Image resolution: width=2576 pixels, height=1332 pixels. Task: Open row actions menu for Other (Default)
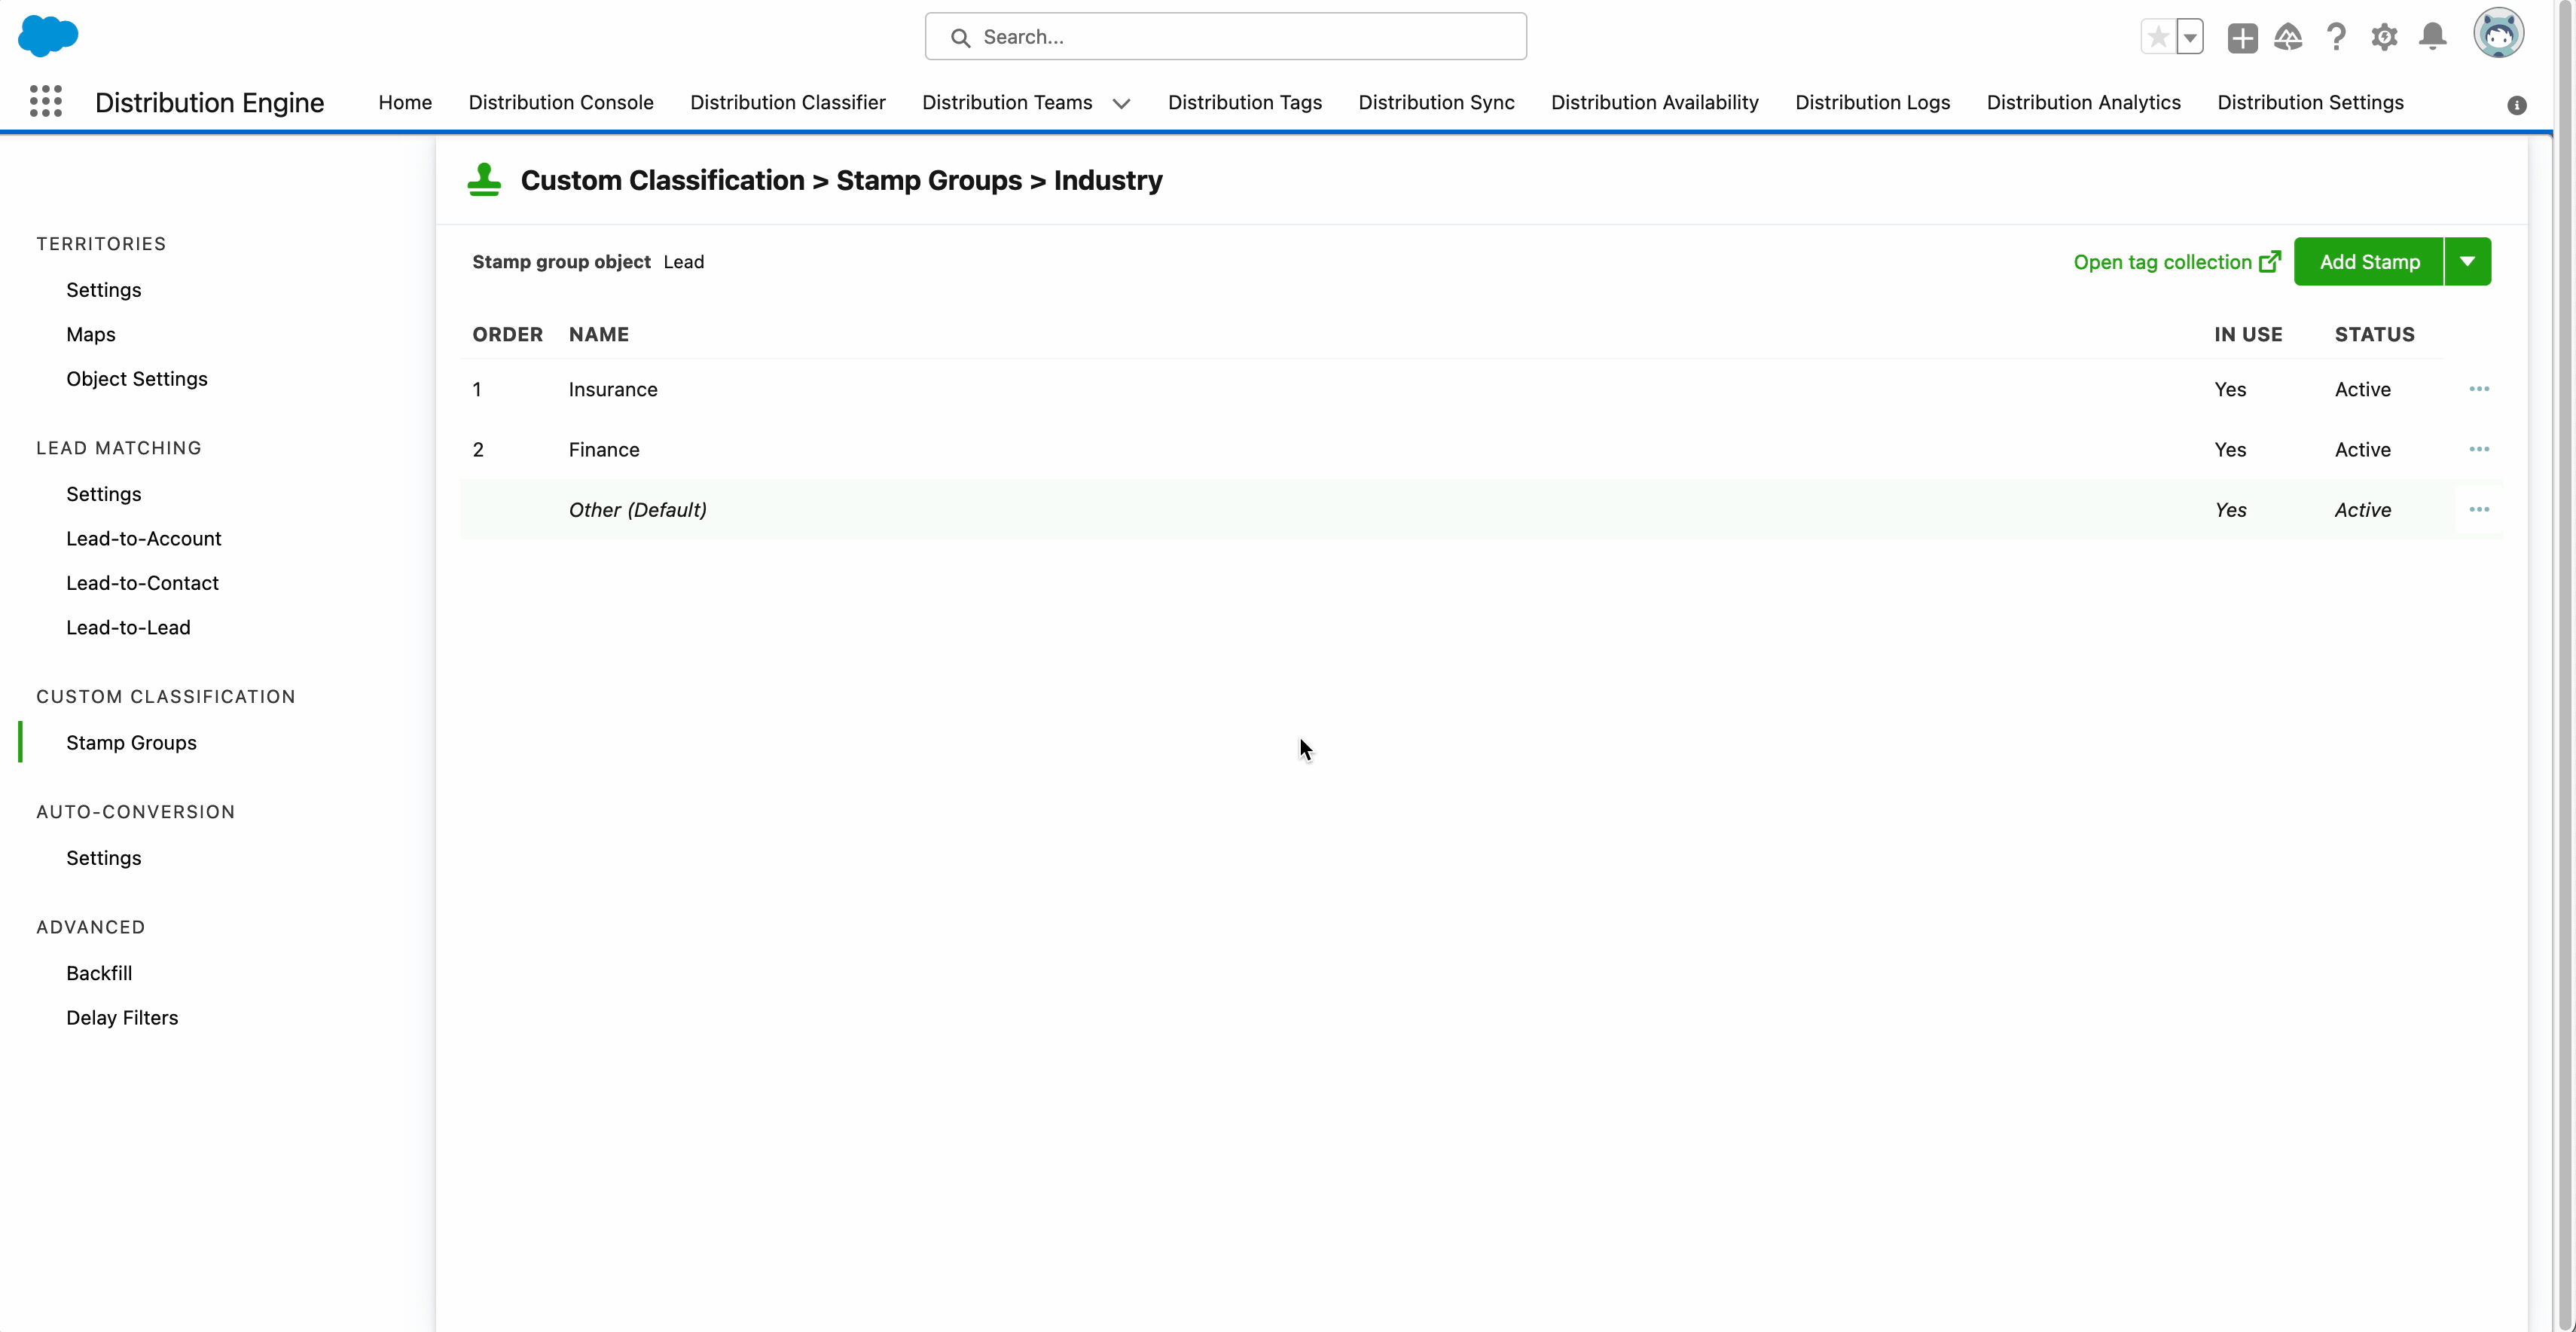(2479, 510)
